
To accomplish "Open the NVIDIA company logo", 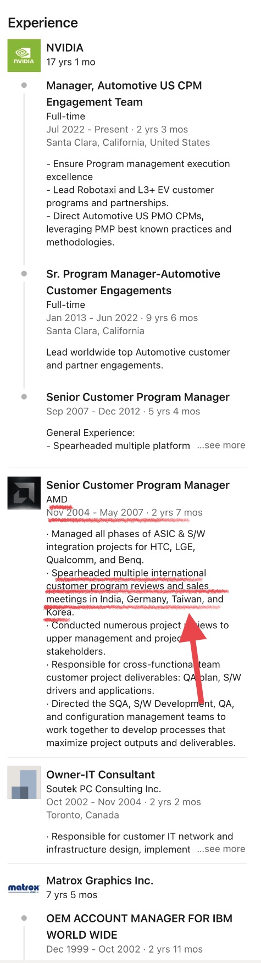I will (24, 56).
